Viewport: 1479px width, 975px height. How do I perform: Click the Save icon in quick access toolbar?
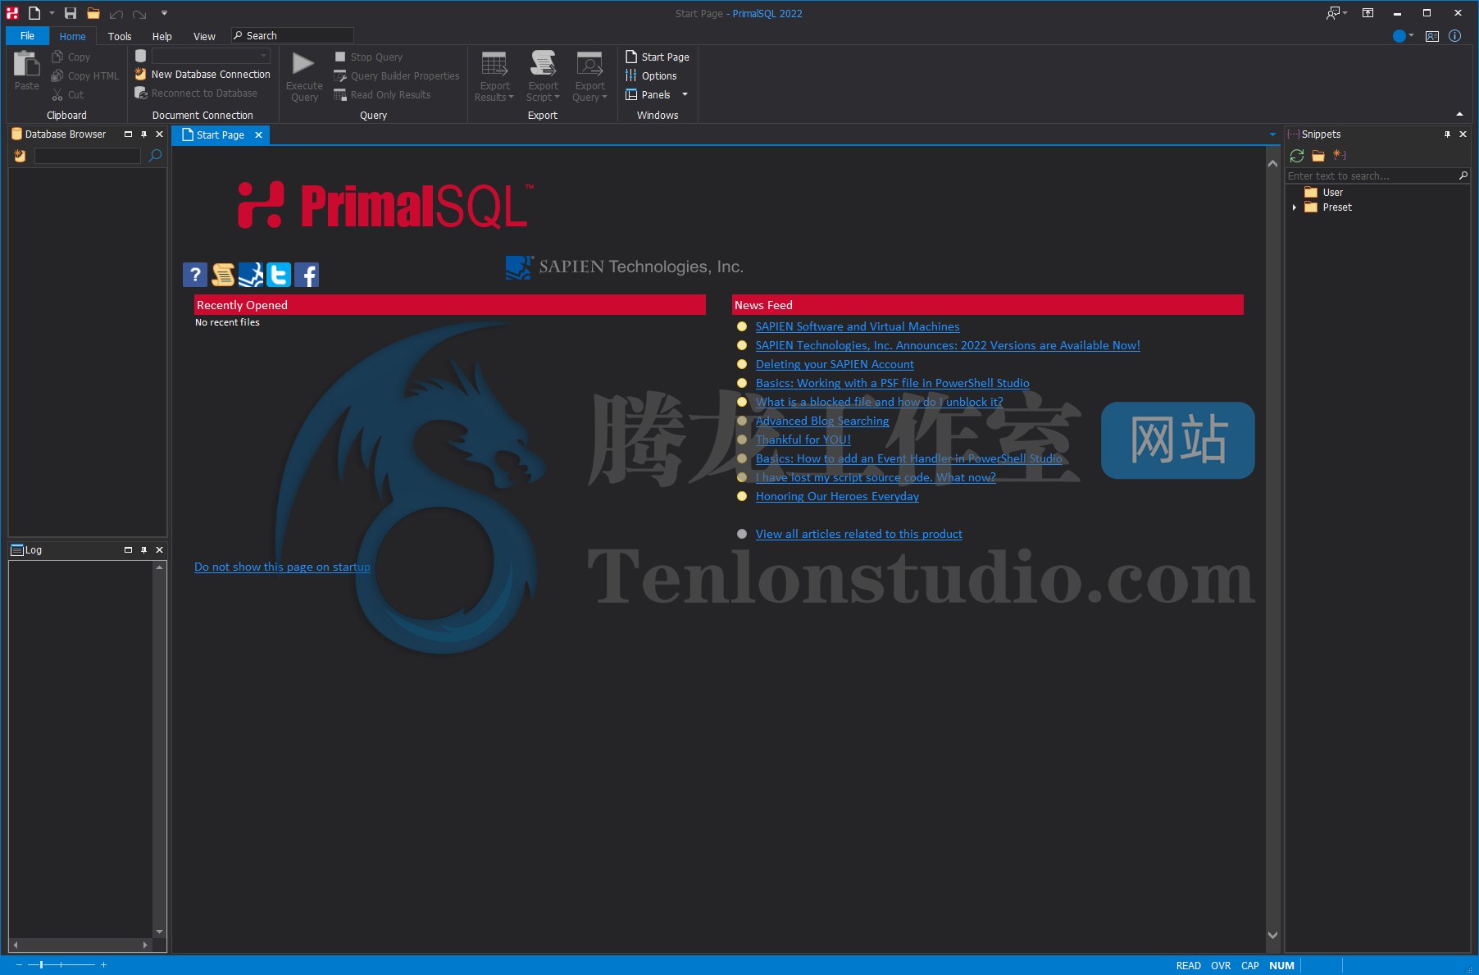[x=71, y=13]
